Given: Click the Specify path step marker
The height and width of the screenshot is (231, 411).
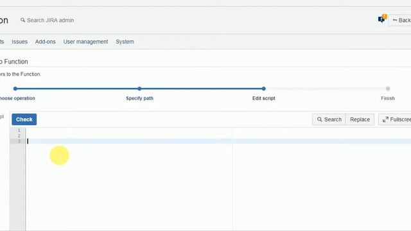Looking at the screenshot, I should pyautogui.click(x=139, y=89).
